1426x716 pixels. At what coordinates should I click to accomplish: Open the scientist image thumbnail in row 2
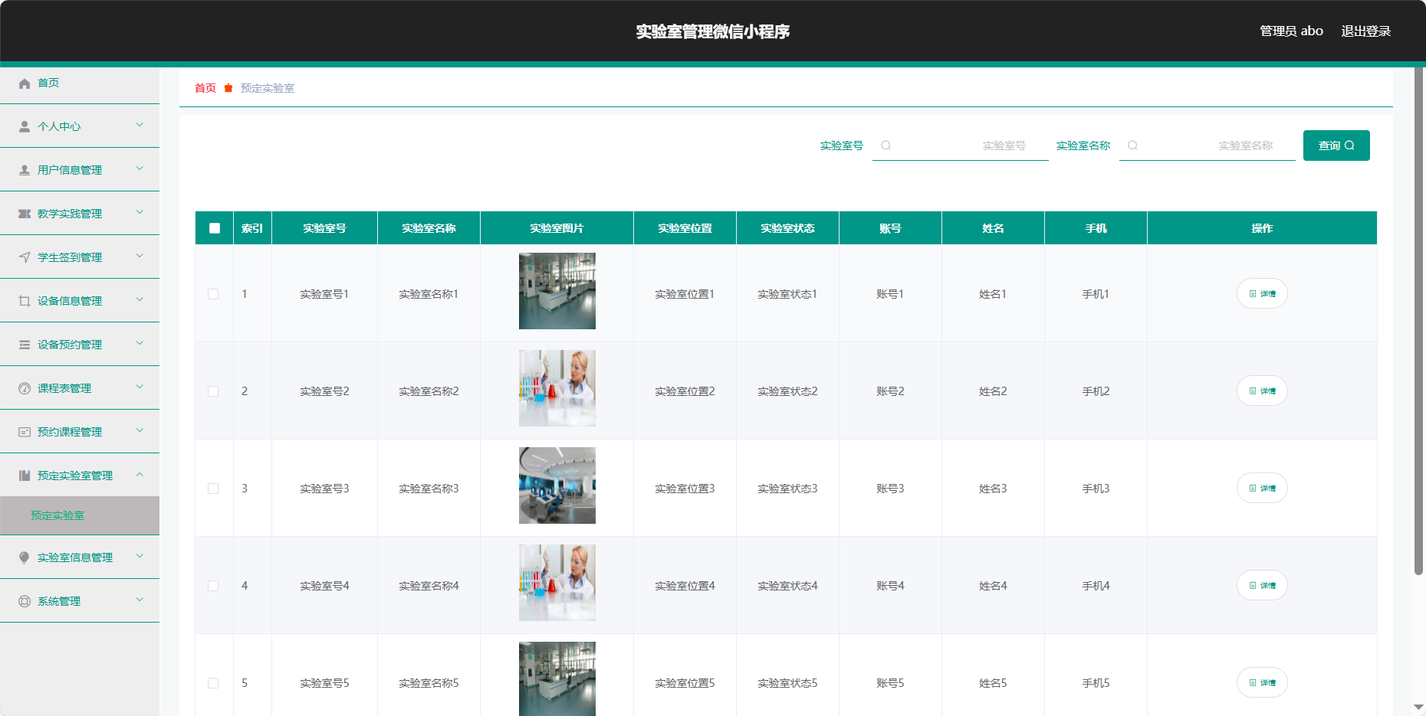click(557, 388)
